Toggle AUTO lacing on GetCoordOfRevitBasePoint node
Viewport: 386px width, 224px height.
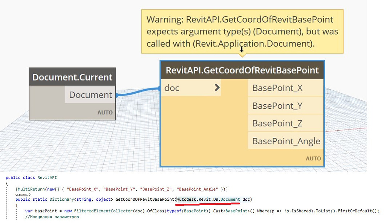[313, 158]
